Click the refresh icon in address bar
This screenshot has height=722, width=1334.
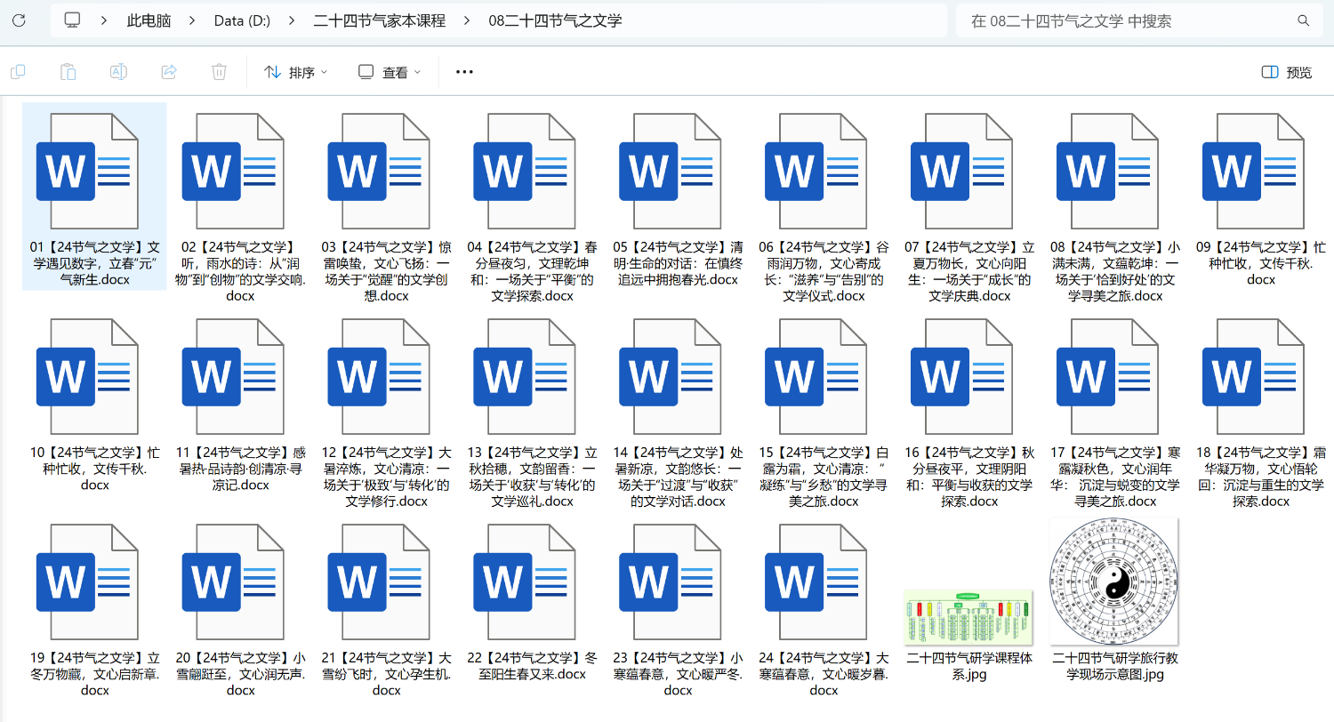(x=19, y=20)
